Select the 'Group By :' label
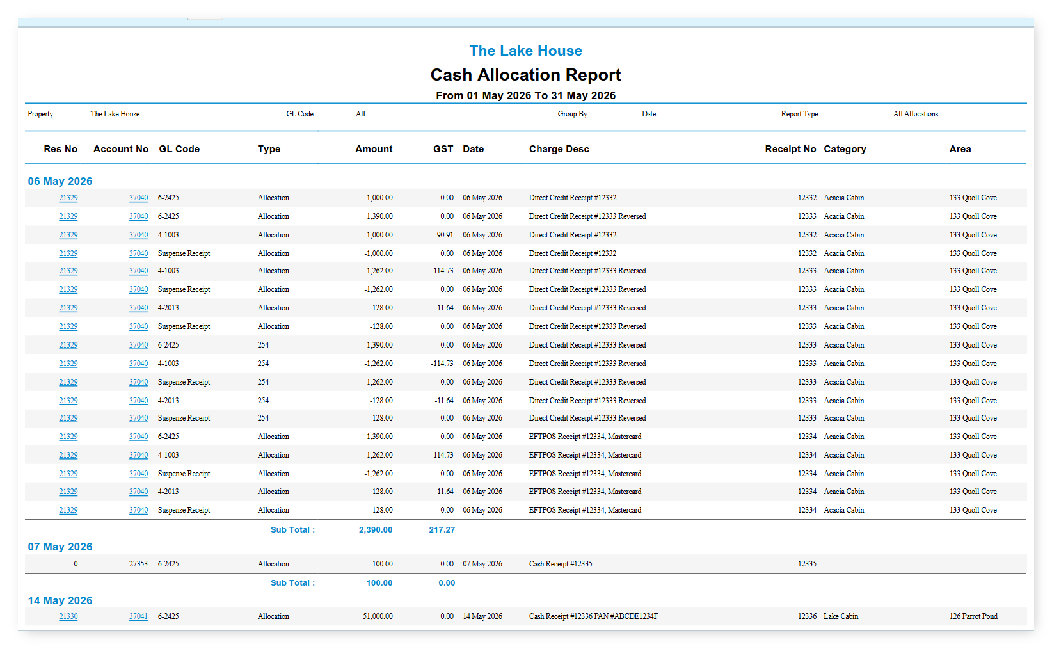Screen dimensions: 1052x649 tap(574, 114)
